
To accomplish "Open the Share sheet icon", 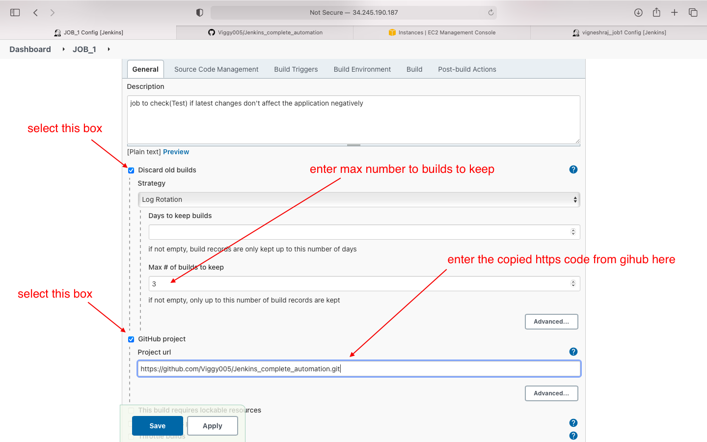I will coord(656,12).
